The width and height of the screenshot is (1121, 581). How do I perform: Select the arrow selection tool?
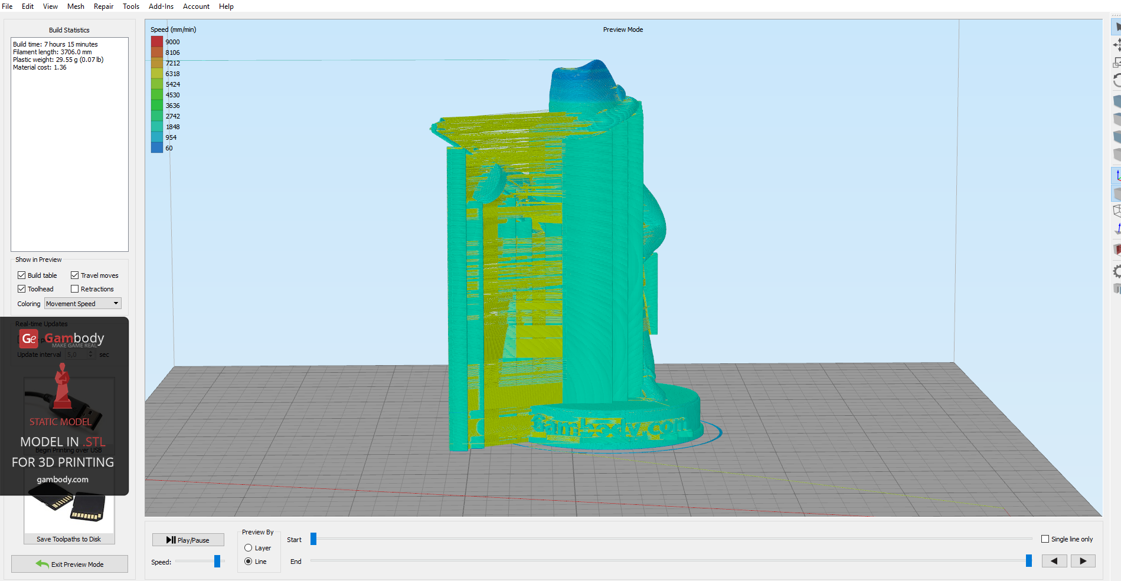pyautogui.click(x=1117, y=27)
